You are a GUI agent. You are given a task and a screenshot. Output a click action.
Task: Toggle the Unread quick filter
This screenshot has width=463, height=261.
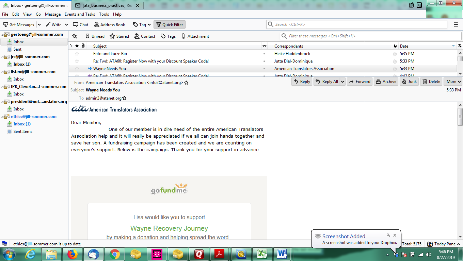(x=95, y=36)
